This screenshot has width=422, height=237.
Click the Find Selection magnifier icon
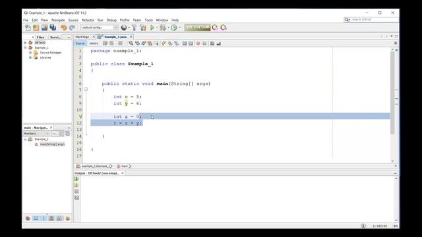(x=131, y=43)
